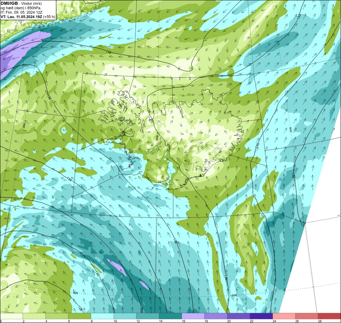341x323 pixels.
Task: Click the '136' contour label west of Iceland
Action: pos(49,97)
